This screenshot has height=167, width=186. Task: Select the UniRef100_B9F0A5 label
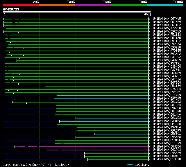tap(167, 99)
